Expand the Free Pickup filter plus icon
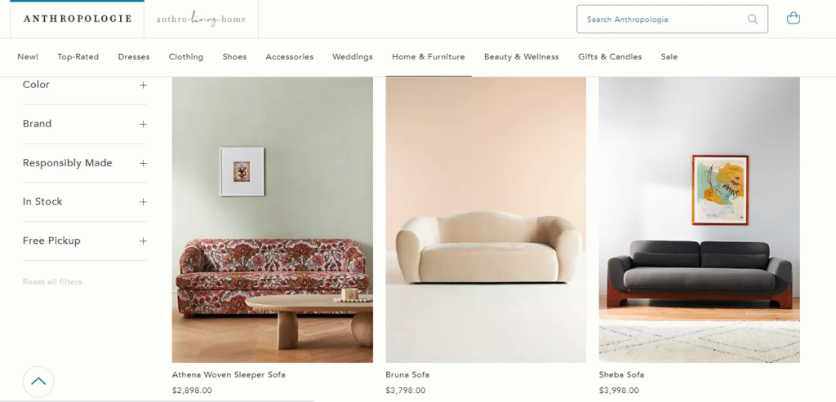 click(143, 241)
